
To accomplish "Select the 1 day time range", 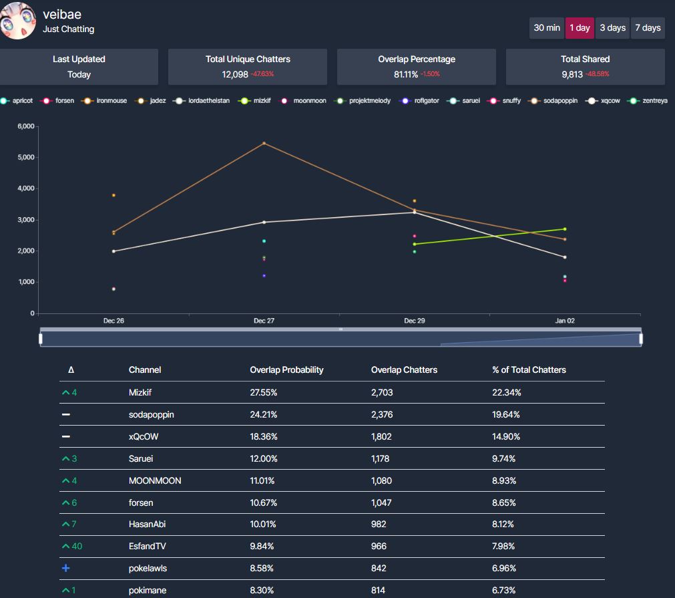I will (580, 28).
